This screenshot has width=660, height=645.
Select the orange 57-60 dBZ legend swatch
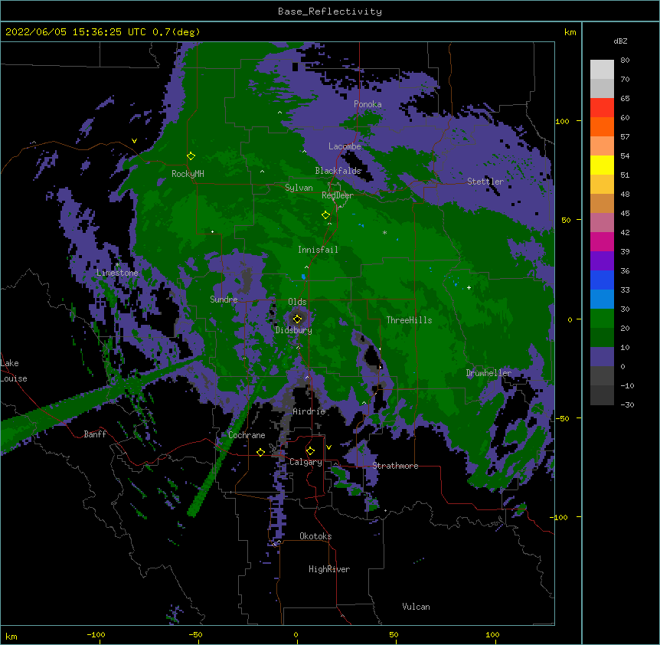pyautogui.click(x=602, y=126)
